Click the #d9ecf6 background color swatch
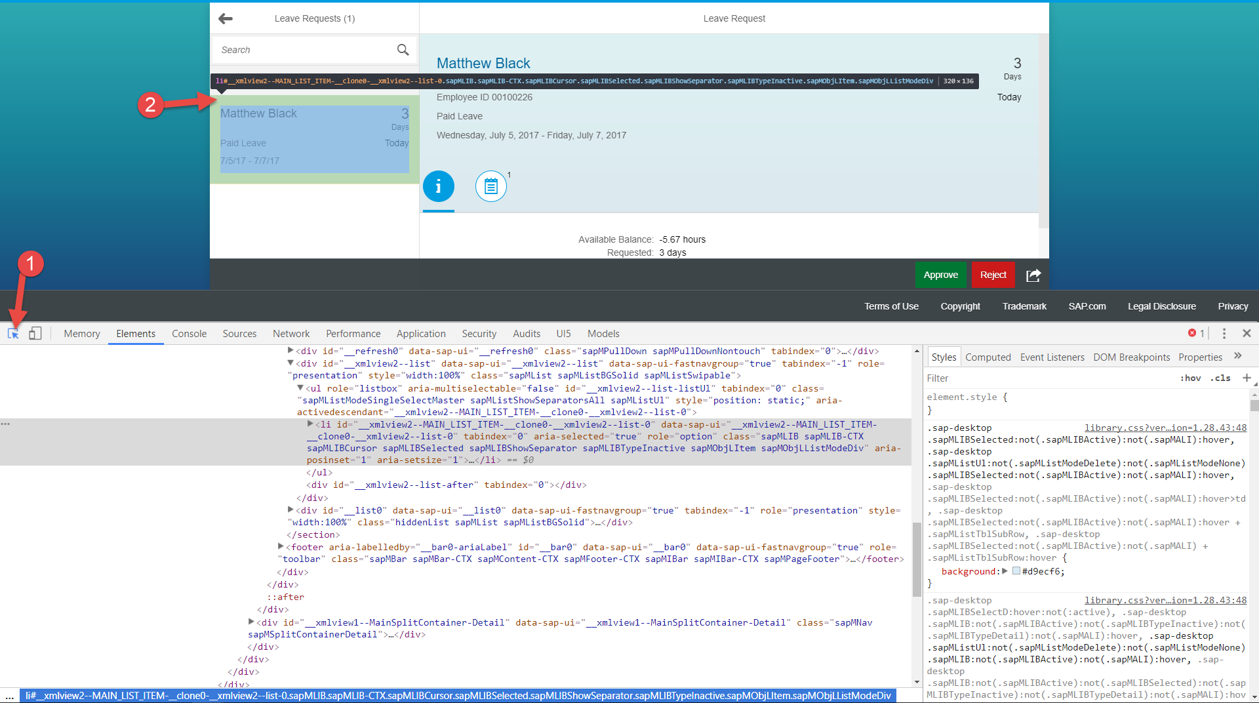This screenshot has height=703, width=1259. coord(1016,571)
